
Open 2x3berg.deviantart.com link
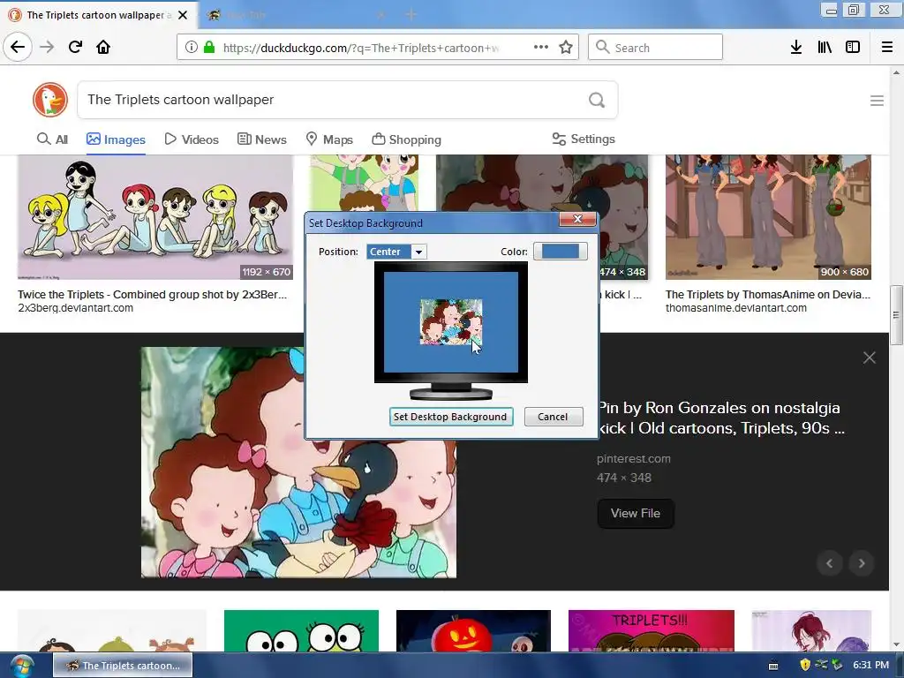(x=76, y=308)
